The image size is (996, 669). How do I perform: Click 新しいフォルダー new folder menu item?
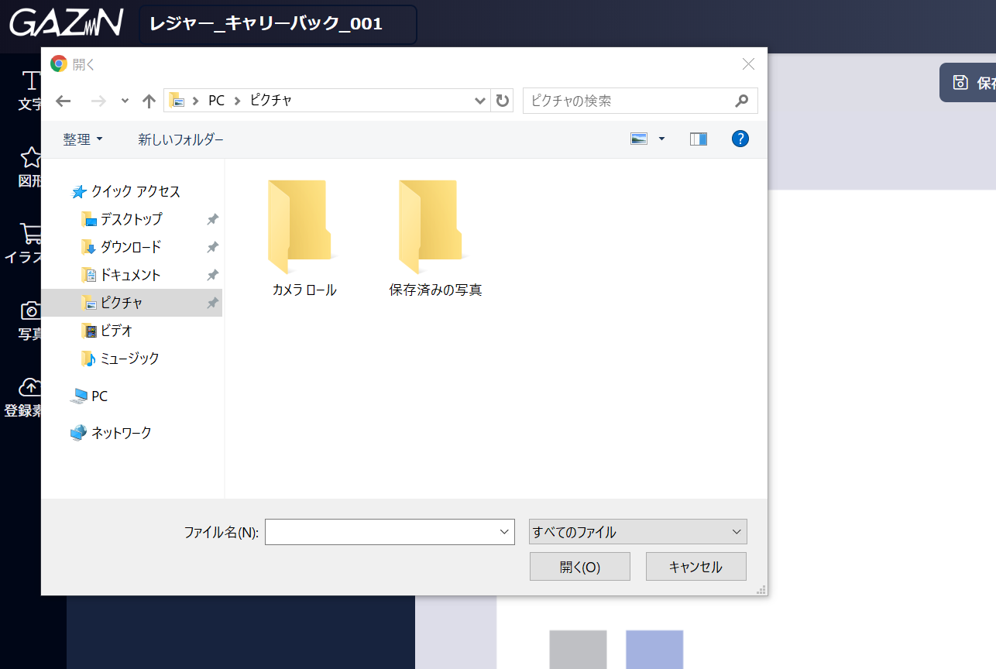180,139
